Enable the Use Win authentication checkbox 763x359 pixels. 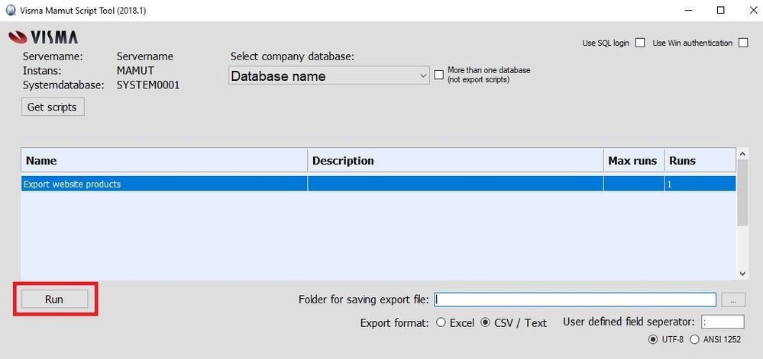pyautogui.click(x=743, y=43)
